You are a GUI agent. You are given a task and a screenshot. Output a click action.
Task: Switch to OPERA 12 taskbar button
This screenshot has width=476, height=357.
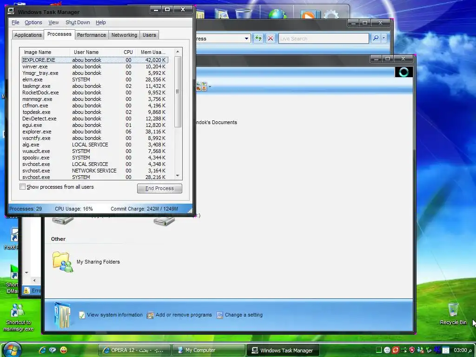134,350
